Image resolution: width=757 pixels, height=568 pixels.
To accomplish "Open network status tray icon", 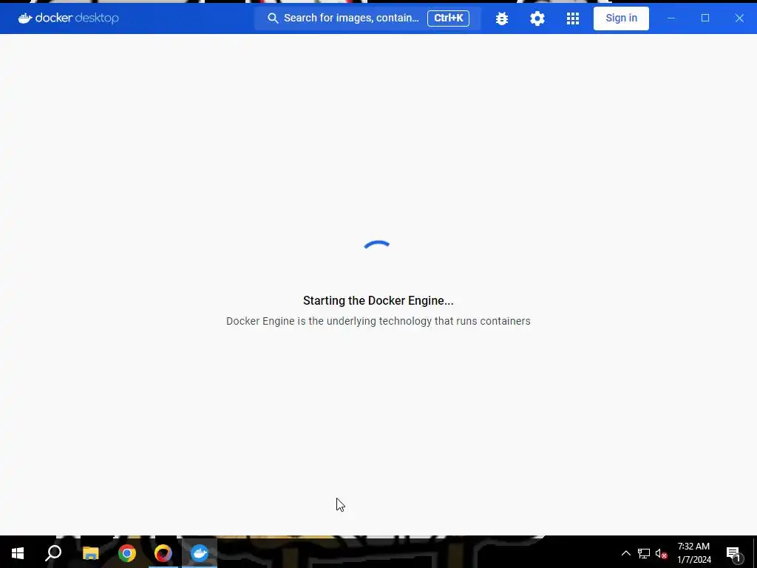I will (x=644, y=553).
